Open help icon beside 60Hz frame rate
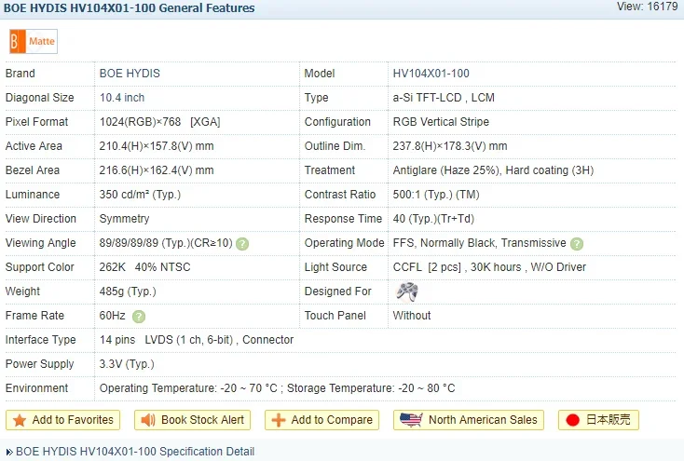 pyautogui.click(x=139, y=317)
